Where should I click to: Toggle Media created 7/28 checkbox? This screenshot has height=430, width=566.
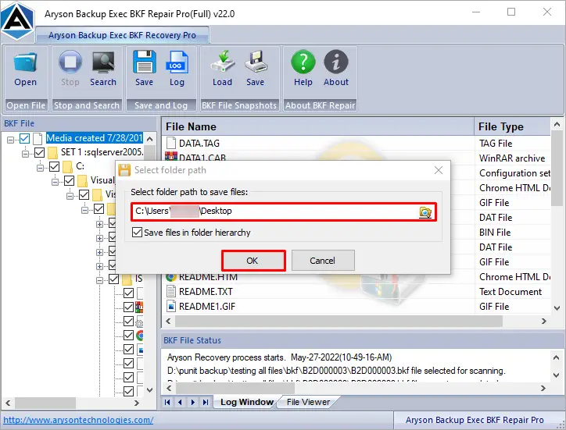(24, 138)
